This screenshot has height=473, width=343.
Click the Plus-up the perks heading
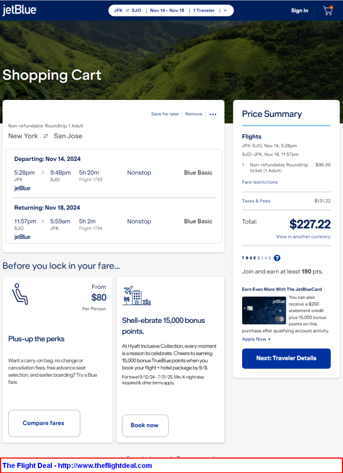point(36,339)
